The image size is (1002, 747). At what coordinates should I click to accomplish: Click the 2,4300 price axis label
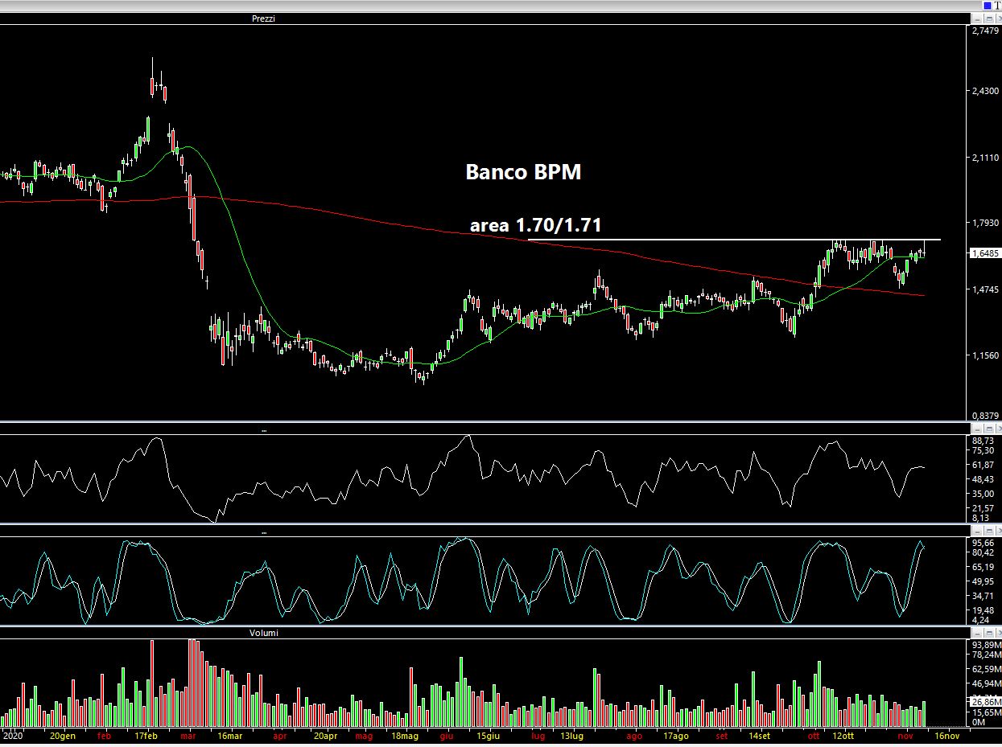(985, 92)
